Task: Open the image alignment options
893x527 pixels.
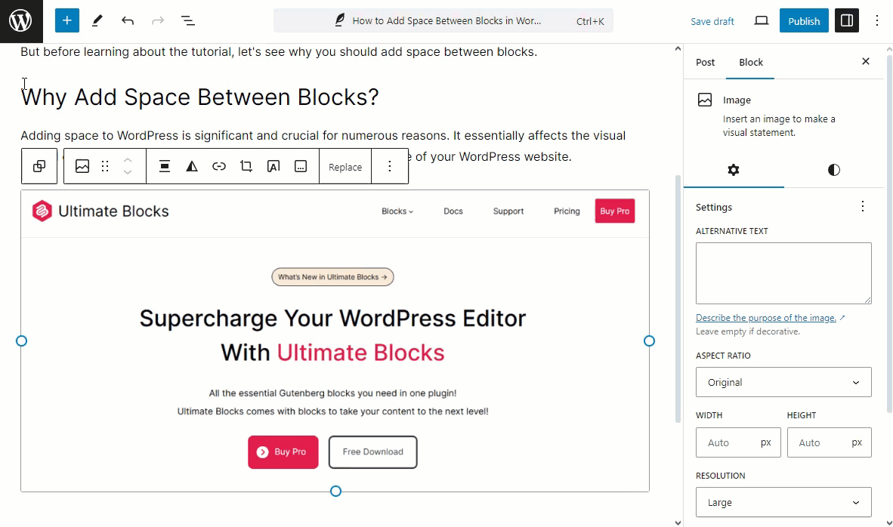Action: click(165, 166)
